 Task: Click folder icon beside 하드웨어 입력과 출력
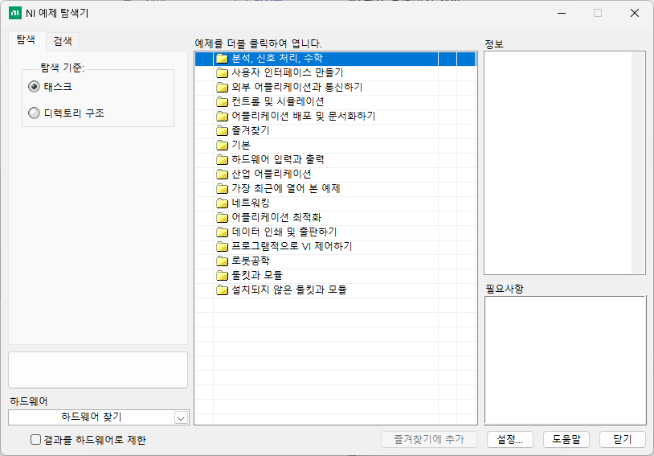pyautogui.click(x=222, y=159)
